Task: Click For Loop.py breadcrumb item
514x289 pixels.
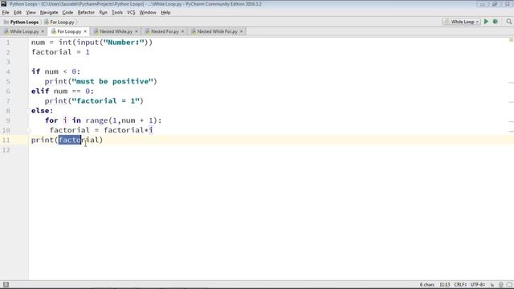Action: [59, 22]
